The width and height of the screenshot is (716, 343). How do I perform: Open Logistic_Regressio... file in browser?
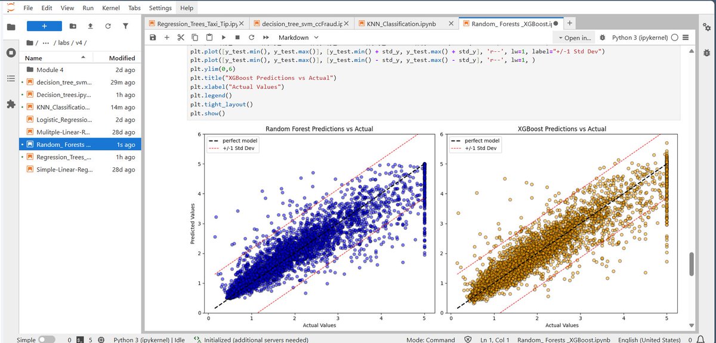(x=79, y=120)
